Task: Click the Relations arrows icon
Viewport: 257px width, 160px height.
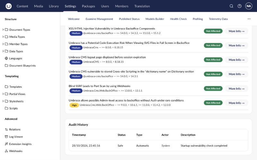Action: click(6, 130)
